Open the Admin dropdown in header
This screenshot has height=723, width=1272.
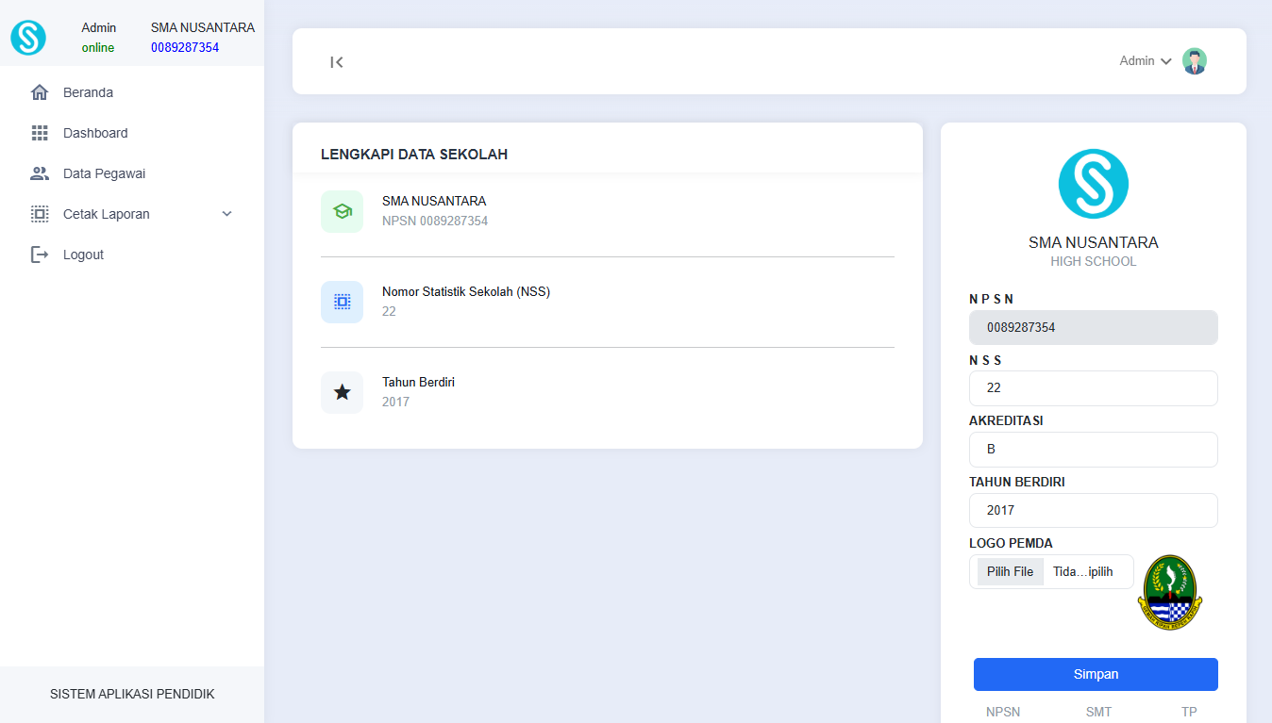pyautogui.click(x=1145, y=61)
